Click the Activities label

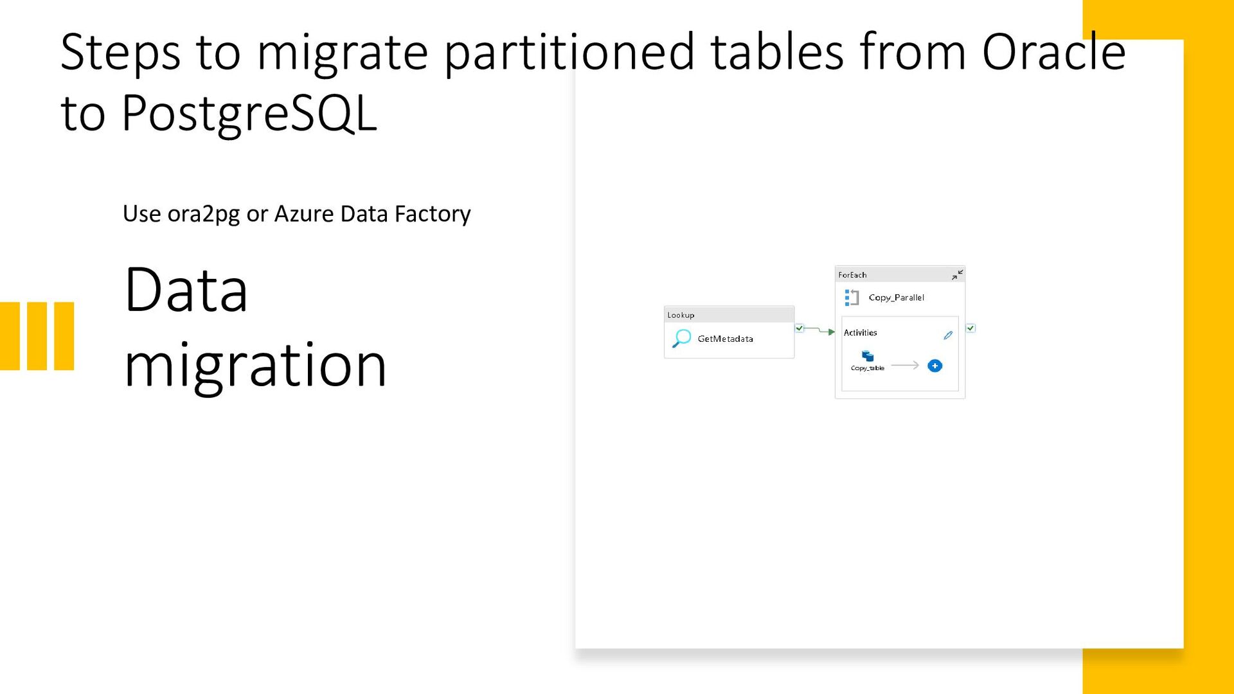(x=860, y=332)
